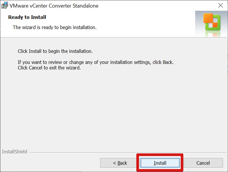
Task: Click the 'VMware' word in the title
Action: point(19,6)
